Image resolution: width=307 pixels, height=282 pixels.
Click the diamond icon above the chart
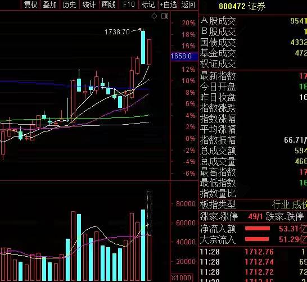pyautogui.click(x=154, y=16)
